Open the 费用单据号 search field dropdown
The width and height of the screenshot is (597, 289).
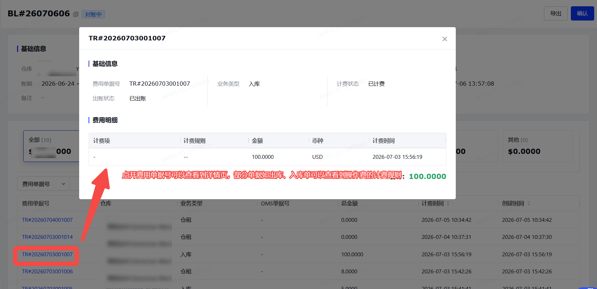(x=43, y=184)
